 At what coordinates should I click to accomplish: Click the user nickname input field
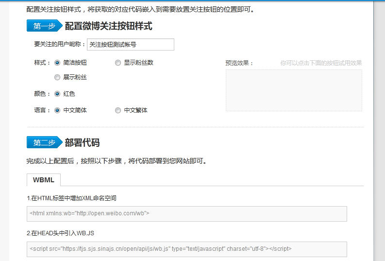coord(130,45)
